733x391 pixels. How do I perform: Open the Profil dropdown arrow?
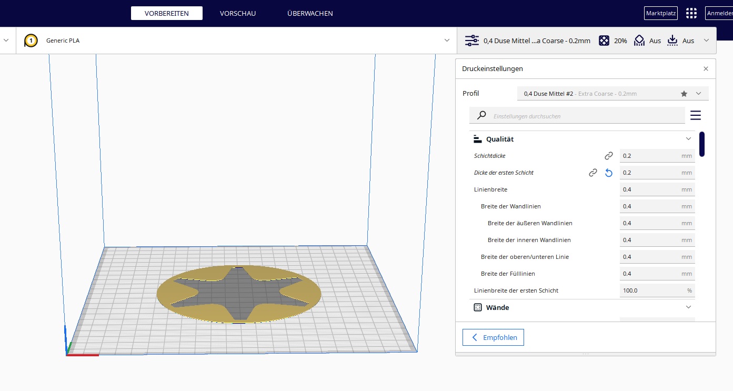tap(699, 94)
